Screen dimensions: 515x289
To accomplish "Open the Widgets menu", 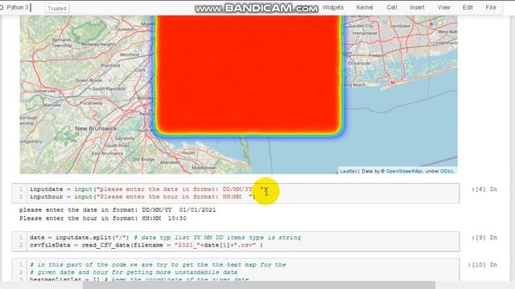I will click(x=332, y=7).
